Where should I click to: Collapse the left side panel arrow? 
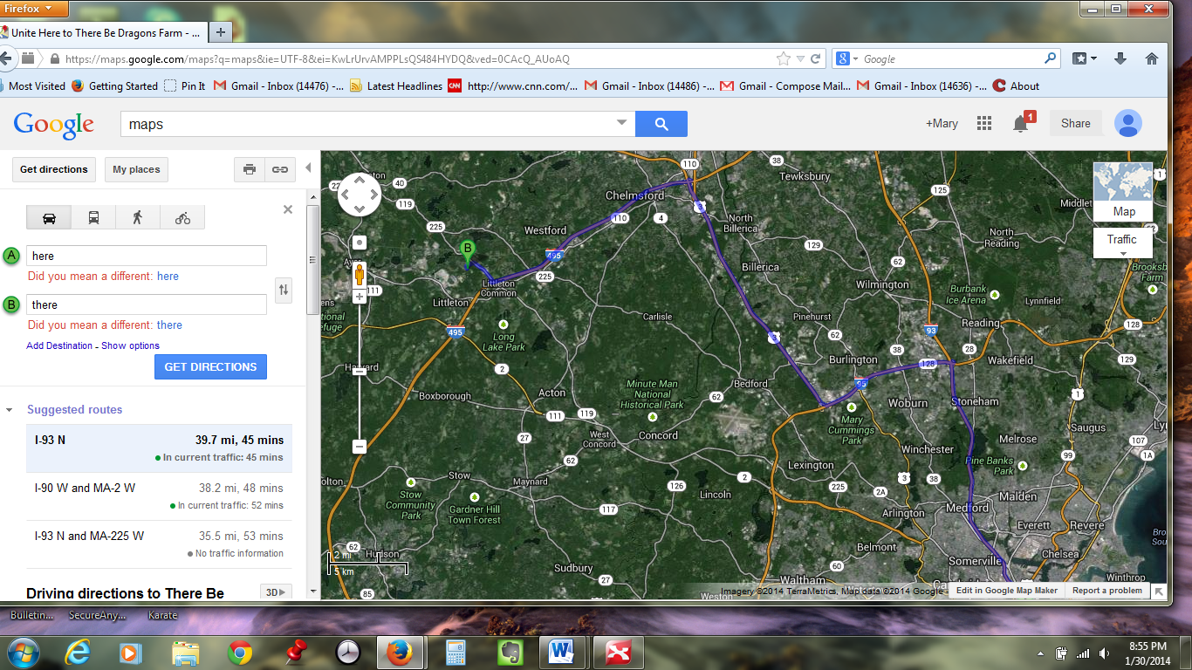point(307,168)
